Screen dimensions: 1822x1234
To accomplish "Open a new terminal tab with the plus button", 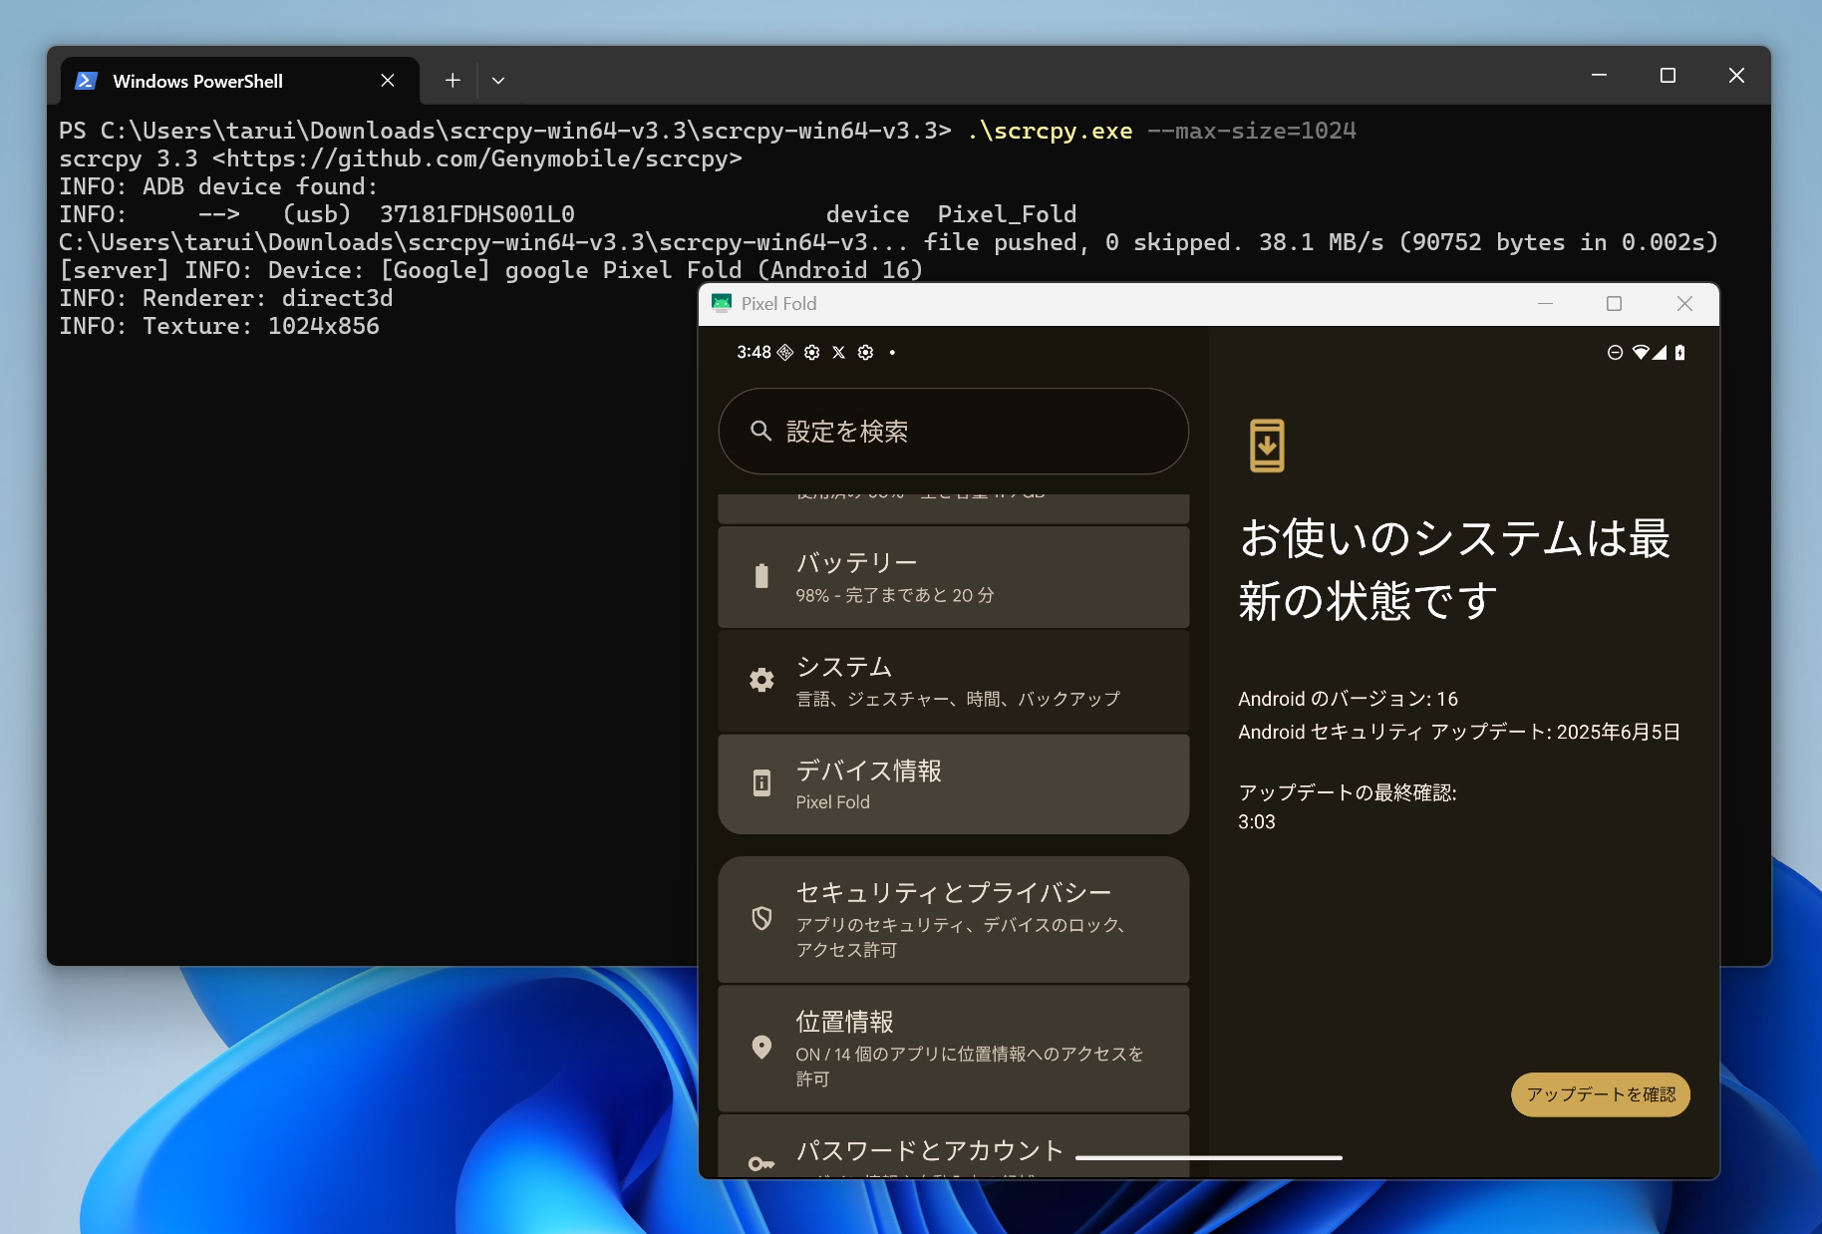I will tap(453, 80).
